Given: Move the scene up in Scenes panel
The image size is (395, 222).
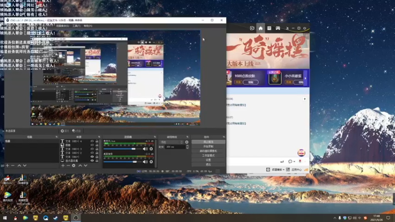Looking at the screenshot, I should pyautogui.click(x=19, y=165).
